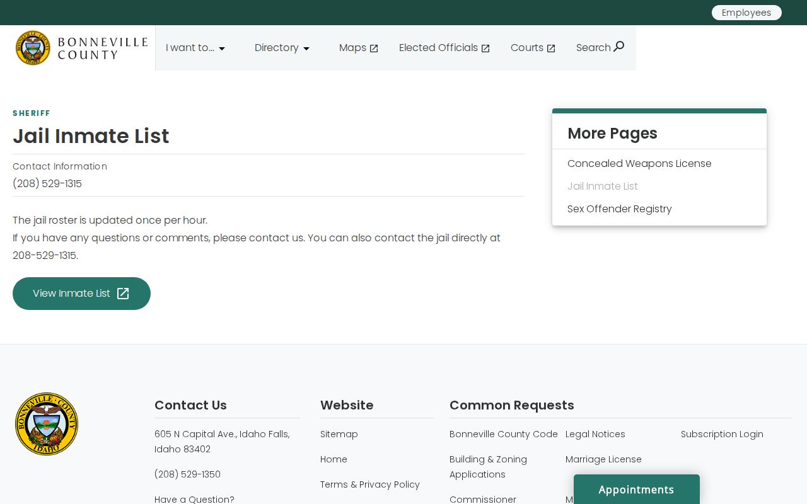Open Bonneville County Code link
This screenshot has height=504, width=807.
tap(504, 434)
